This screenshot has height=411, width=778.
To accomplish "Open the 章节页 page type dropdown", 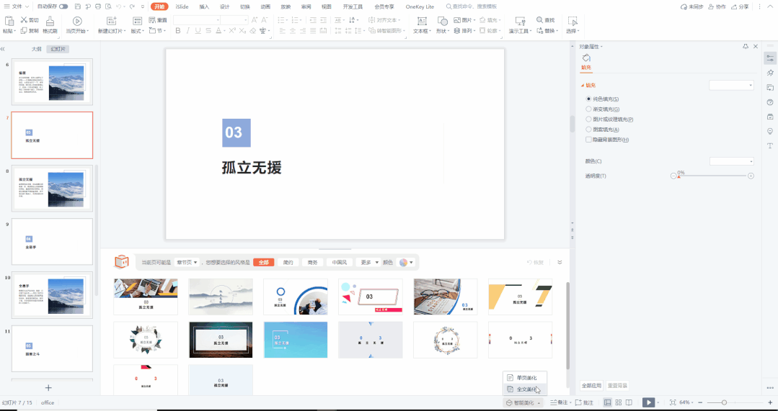I will pos(187,263).
